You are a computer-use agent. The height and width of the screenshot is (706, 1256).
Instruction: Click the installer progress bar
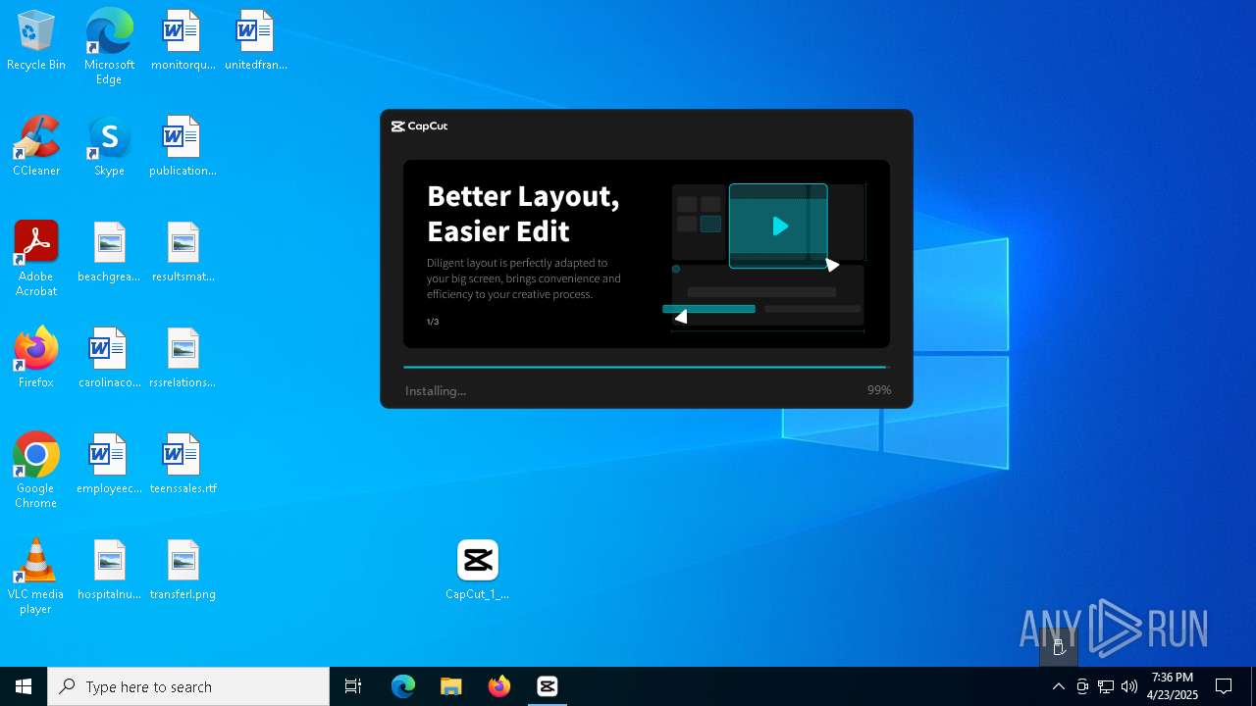point(647,367)
